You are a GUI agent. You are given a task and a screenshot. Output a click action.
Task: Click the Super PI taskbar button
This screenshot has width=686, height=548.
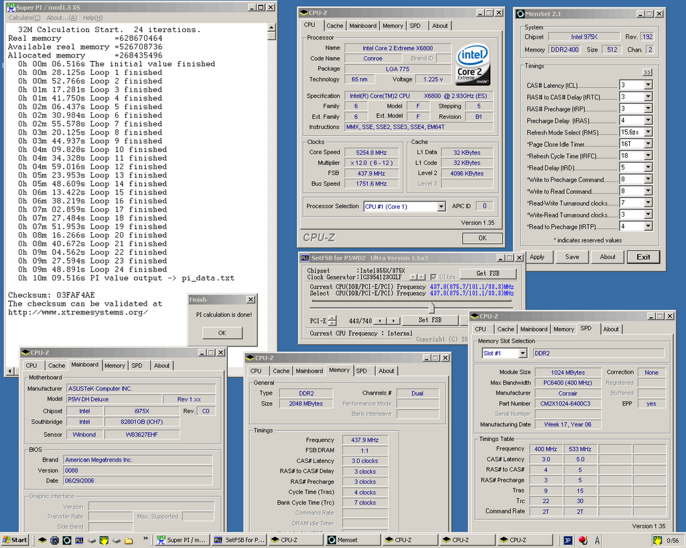(x=183, y=540)
